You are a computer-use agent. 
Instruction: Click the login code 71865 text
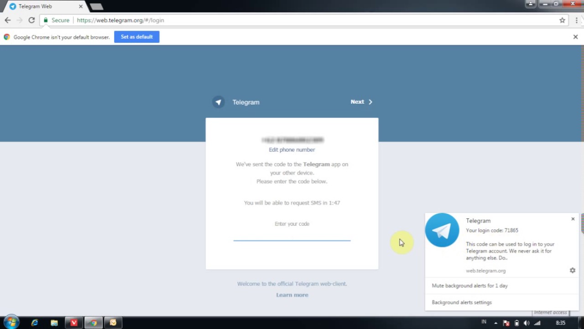(492, 230)
